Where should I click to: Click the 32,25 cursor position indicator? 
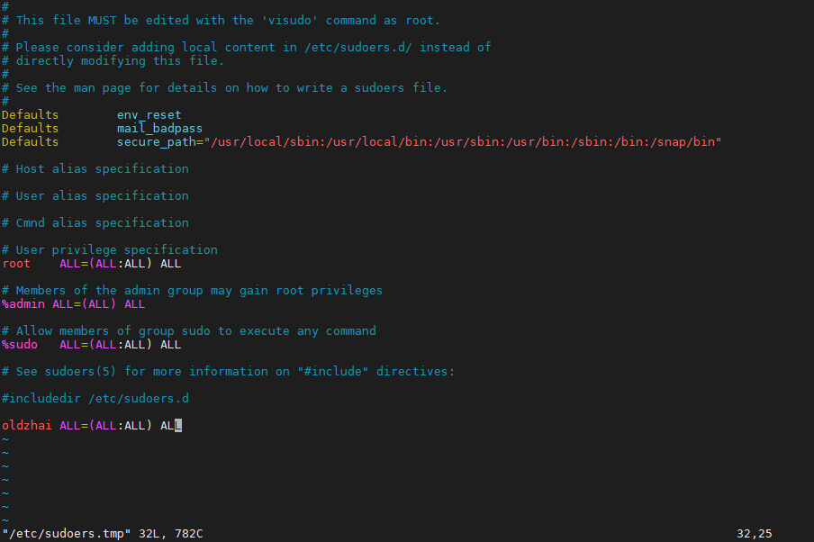pos(755,533)
